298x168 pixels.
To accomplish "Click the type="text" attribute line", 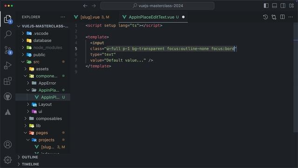I will (x=103, y=55).
